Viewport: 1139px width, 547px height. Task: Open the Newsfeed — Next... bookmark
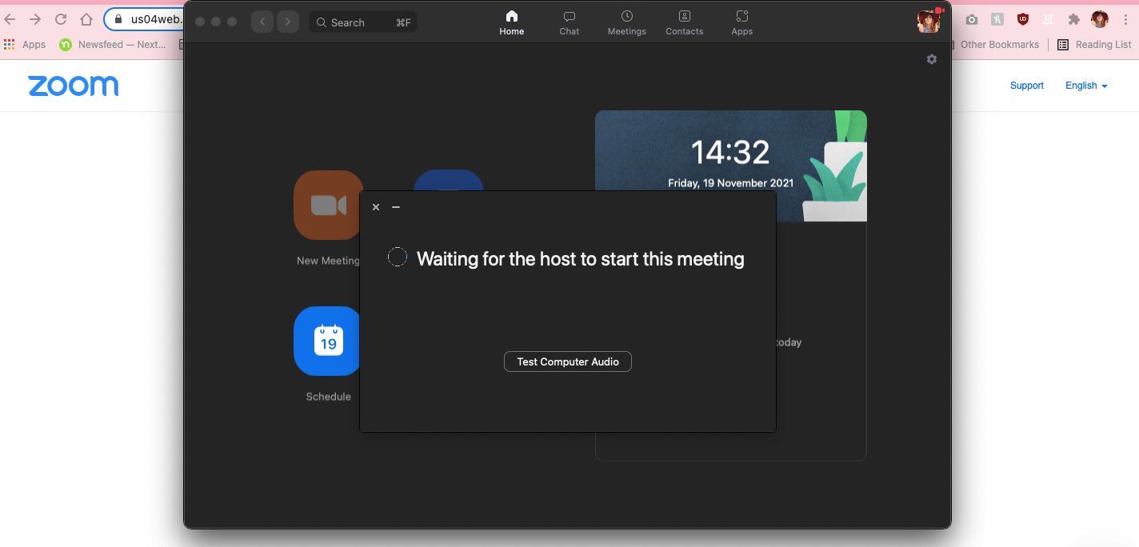pos(113,45)
